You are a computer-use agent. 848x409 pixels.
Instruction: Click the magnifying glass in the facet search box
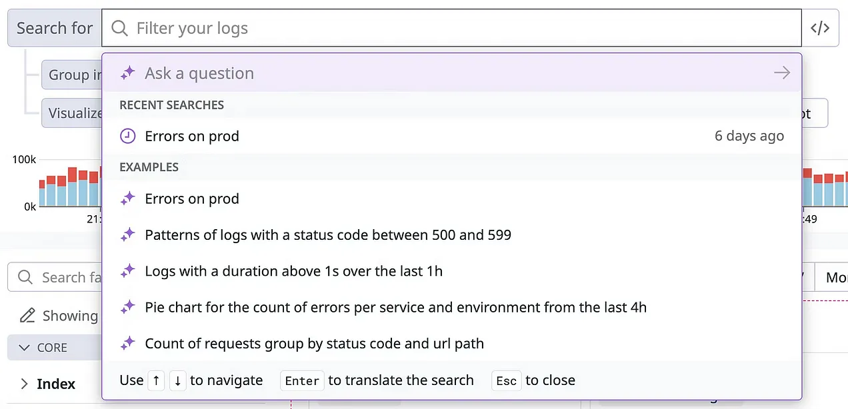tap(24, 277)
